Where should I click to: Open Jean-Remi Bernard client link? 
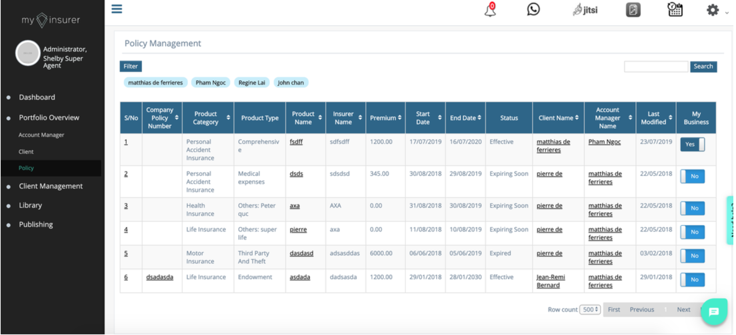551,281
